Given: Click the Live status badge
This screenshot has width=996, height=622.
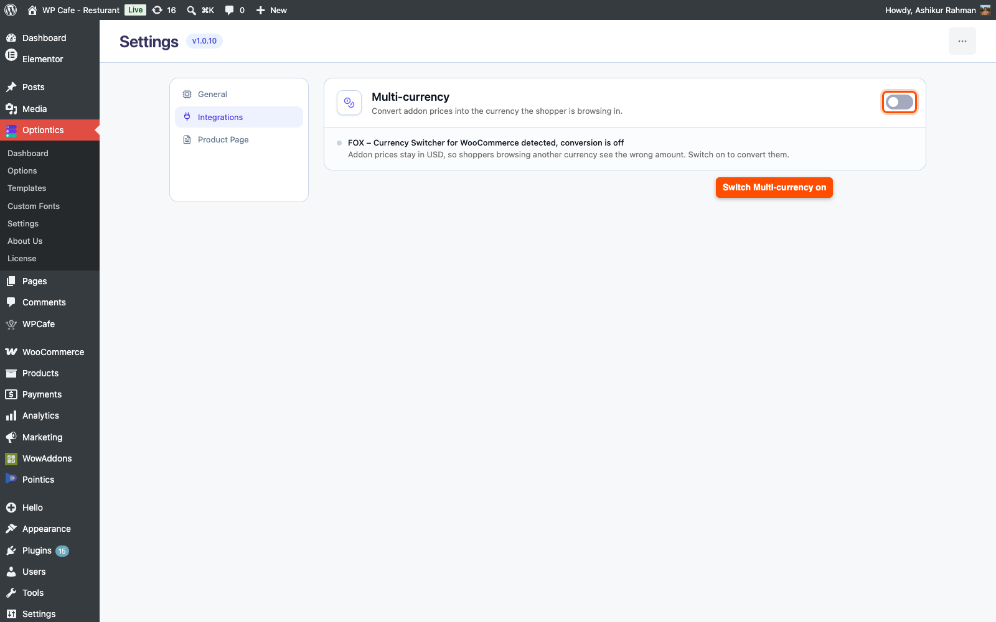Looking at the screenshot, I should coord(135,10).
